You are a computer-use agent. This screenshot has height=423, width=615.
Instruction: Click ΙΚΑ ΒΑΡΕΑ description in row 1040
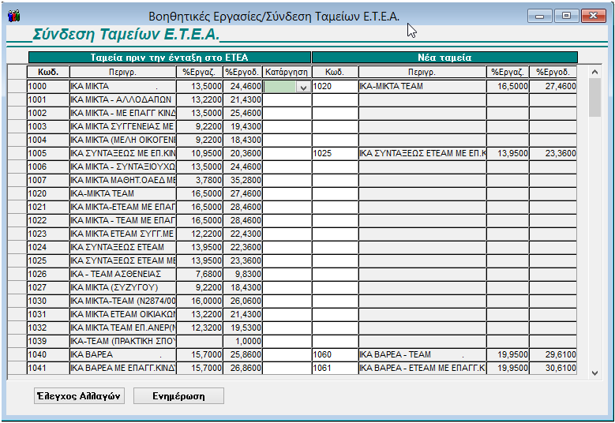[x=123, y=355]
